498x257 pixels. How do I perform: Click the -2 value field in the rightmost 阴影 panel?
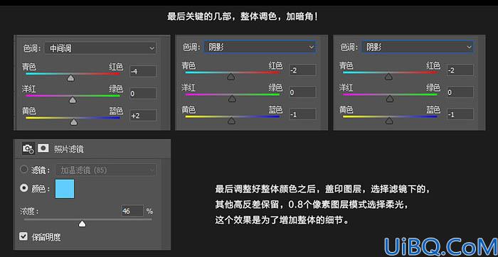click(x=460, y=70)
